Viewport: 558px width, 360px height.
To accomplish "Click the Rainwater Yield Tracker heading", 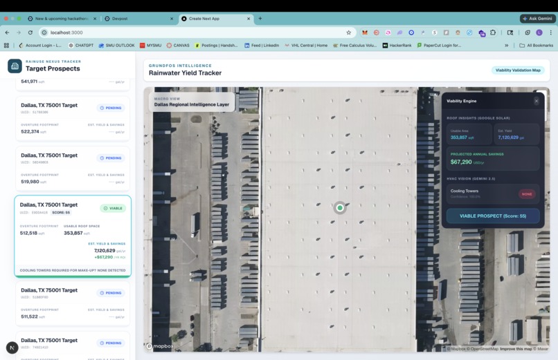I will (185, 73).
